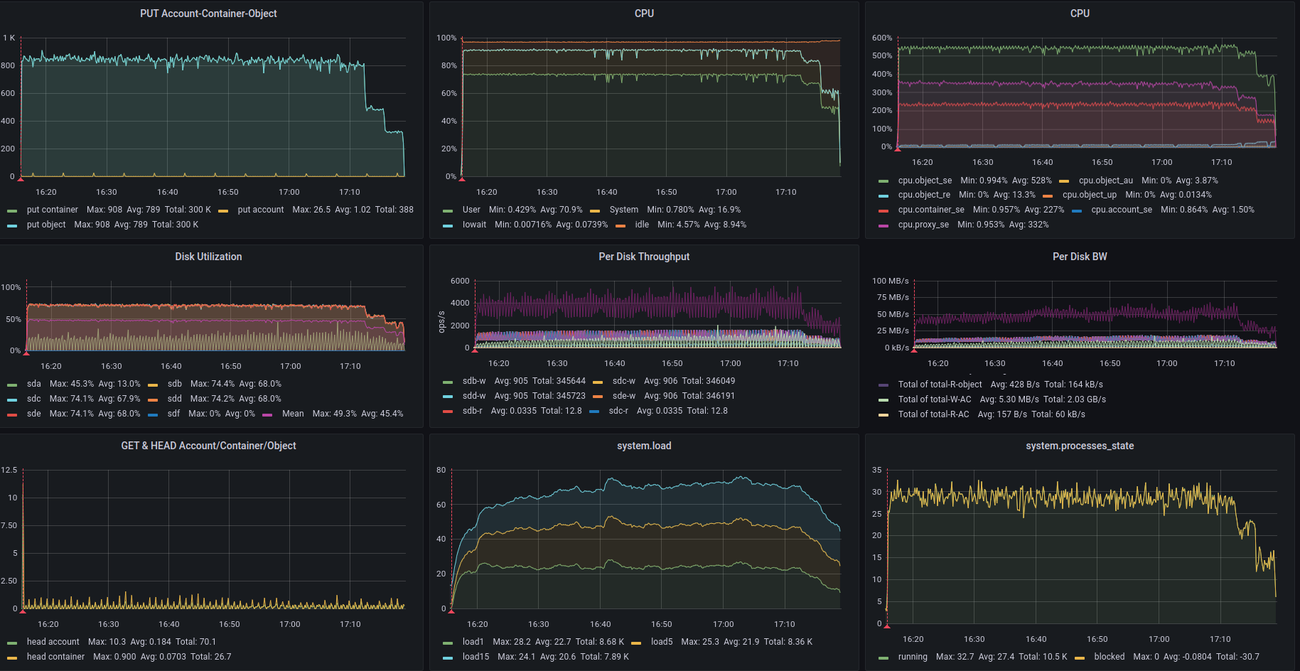Open the Per Disk Throughput panel menu
The height and width of the screenshot is (671, 1300).
point(644,257)
